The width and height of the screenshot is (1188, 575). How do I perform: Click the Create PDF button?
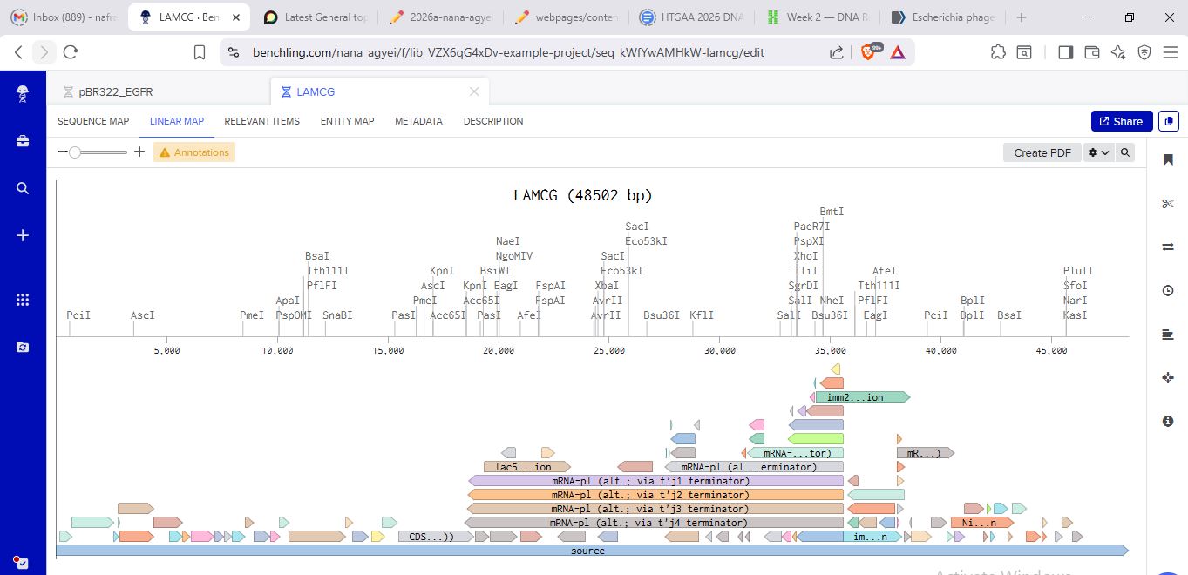[1042, 152]
